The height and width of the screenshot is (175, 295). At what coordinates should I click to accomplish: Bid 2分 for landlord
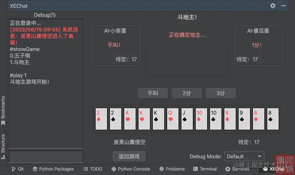pyautogui.click(x=187, y=93)
